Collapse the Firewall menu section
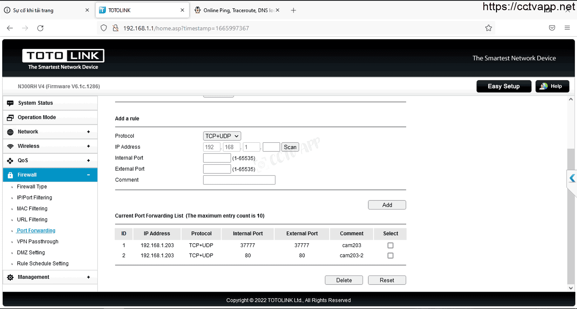 (x=88, y=175)
